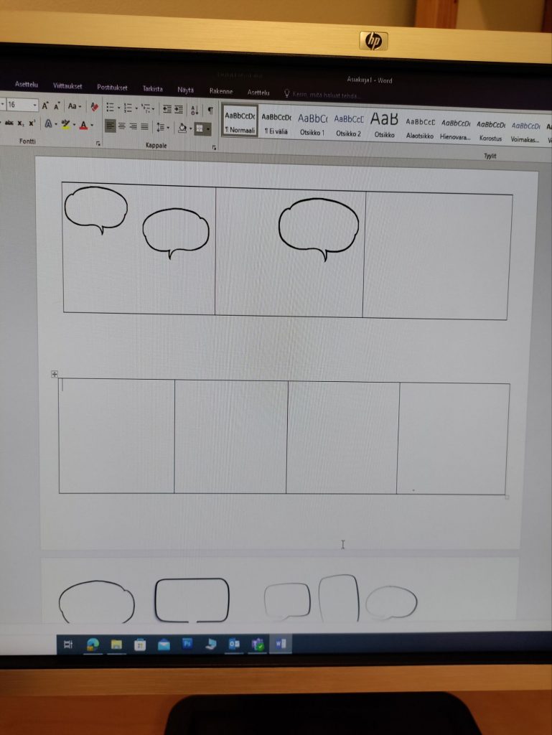552x735 pixels.
Task: Toggle superscript formatting
Action: [32, 123]
